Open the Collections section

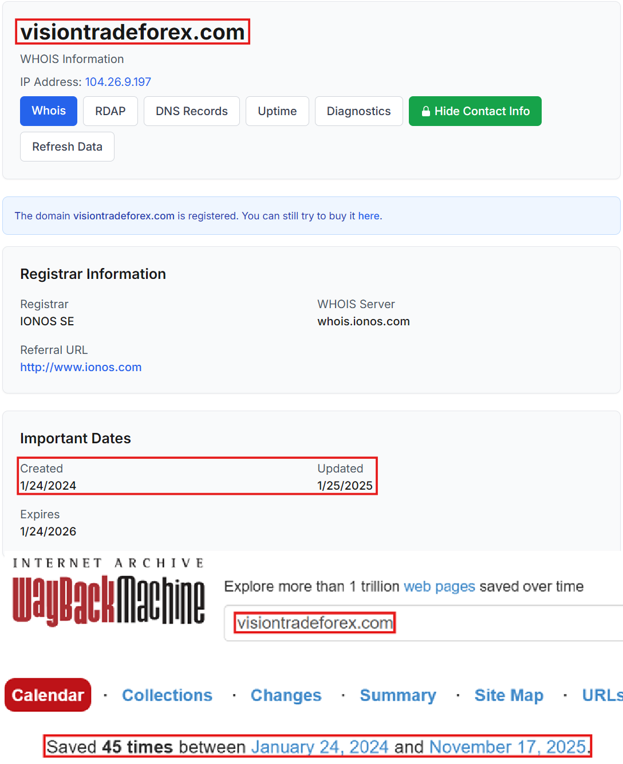point(167,695)
